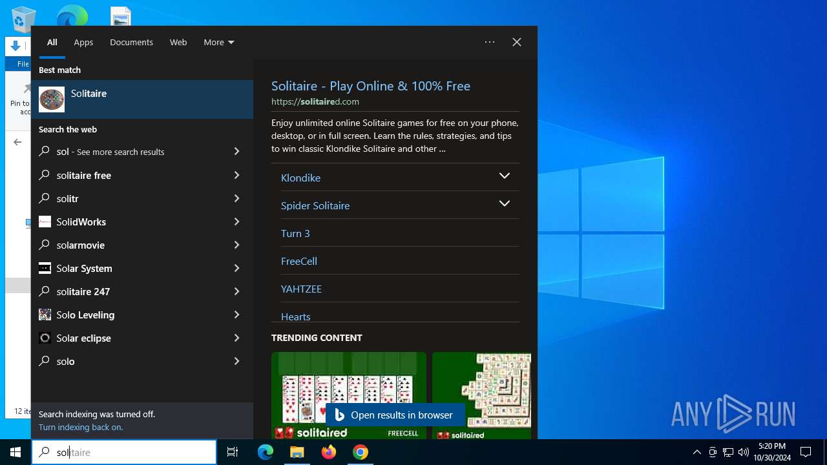The height and width of the screenshot is (465, 827).
Task: Click the search magnifier beside 'solitr'
Action: click(x=45, y=198)
